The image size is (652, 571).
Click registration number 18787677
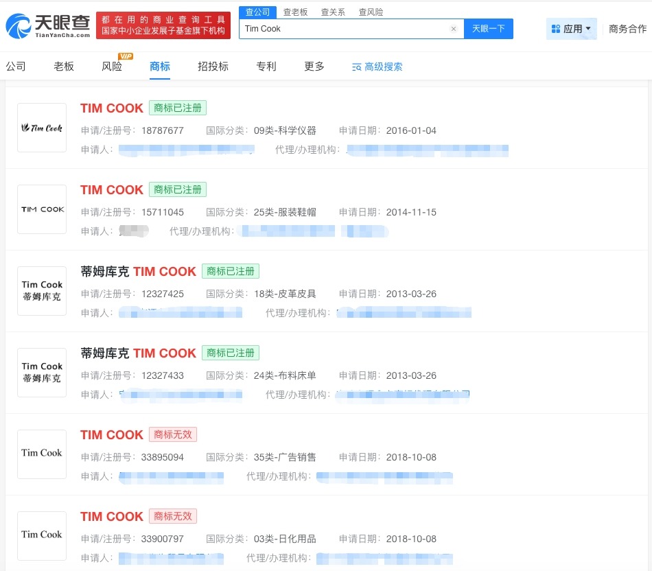(x=163, y=130)
